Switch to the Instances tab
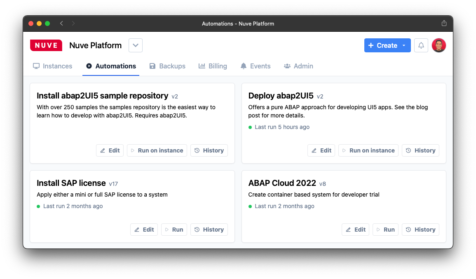 click(52, 66)
